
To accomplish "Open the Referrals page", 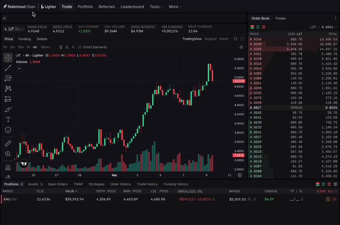I will [107, 7].
